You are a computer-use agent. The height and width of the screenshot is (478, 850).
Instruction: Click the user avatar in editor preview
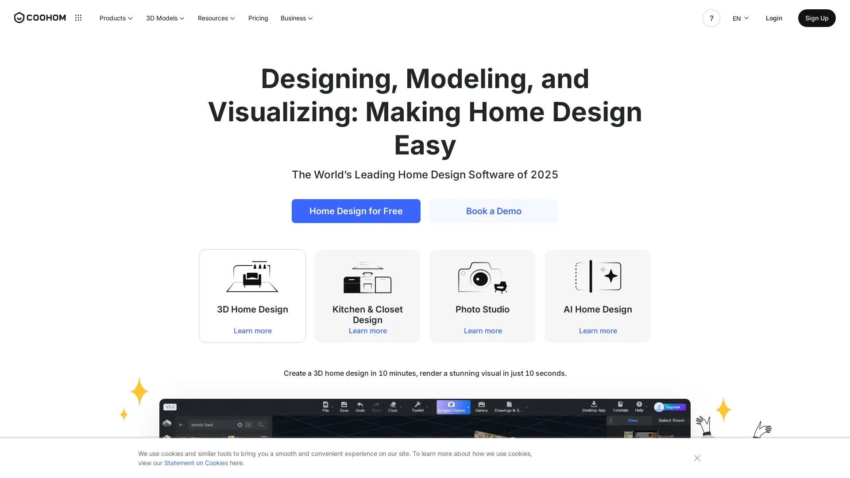[x=659, y=407]
